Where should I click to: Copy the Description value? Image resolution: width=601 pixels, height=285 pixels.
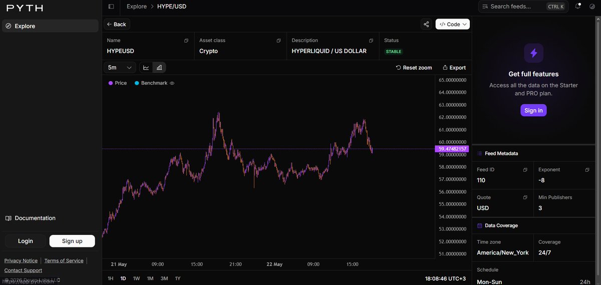(x=371, y=41)
